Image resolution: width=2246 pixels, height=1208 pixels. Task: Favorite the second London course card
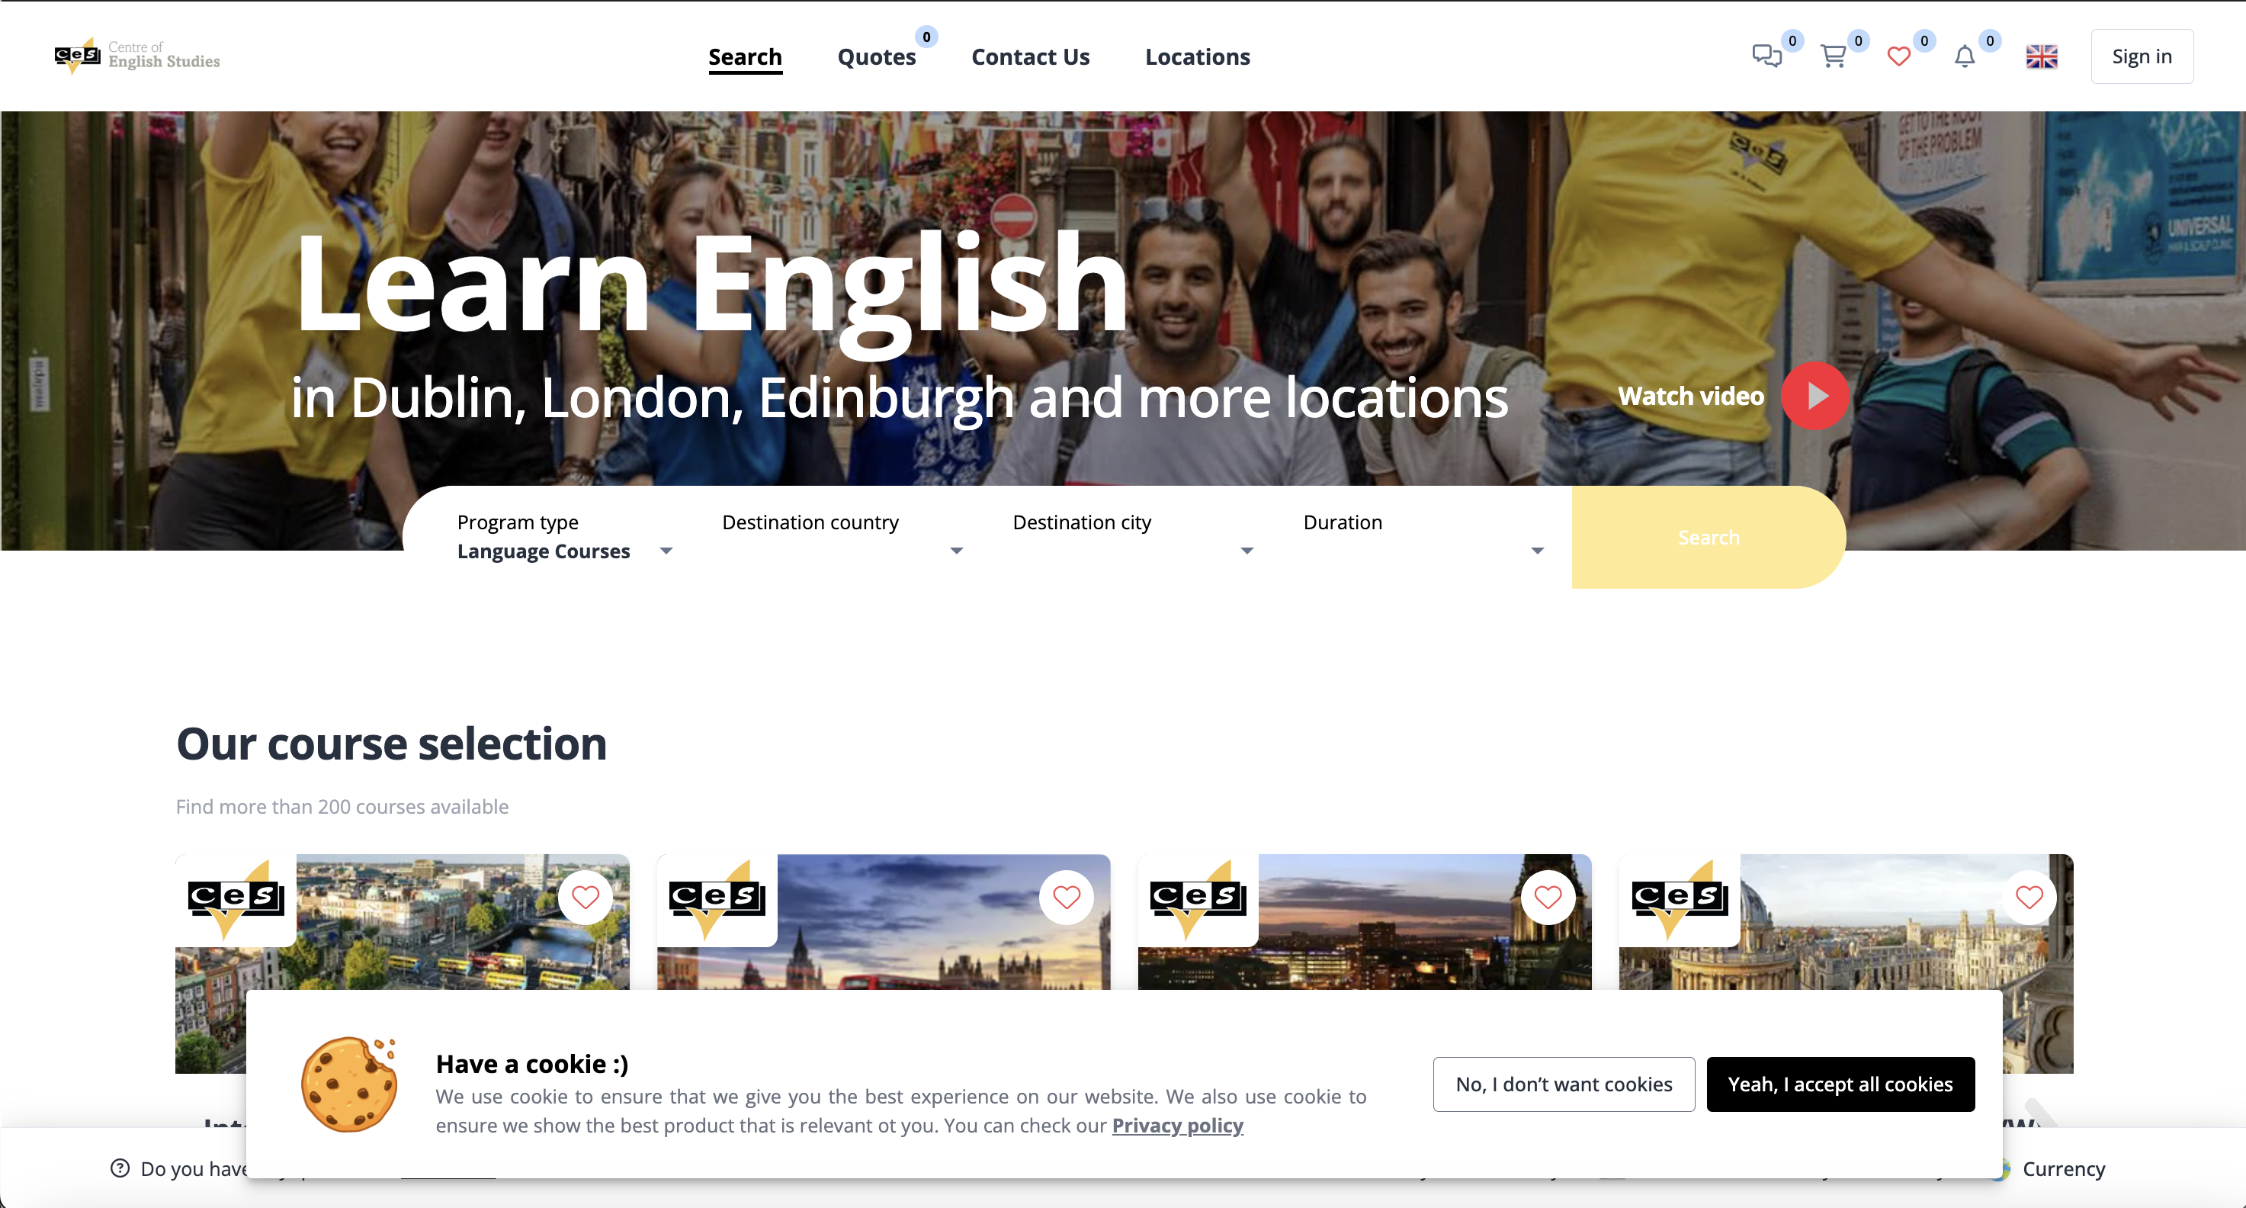[1067, 897]
